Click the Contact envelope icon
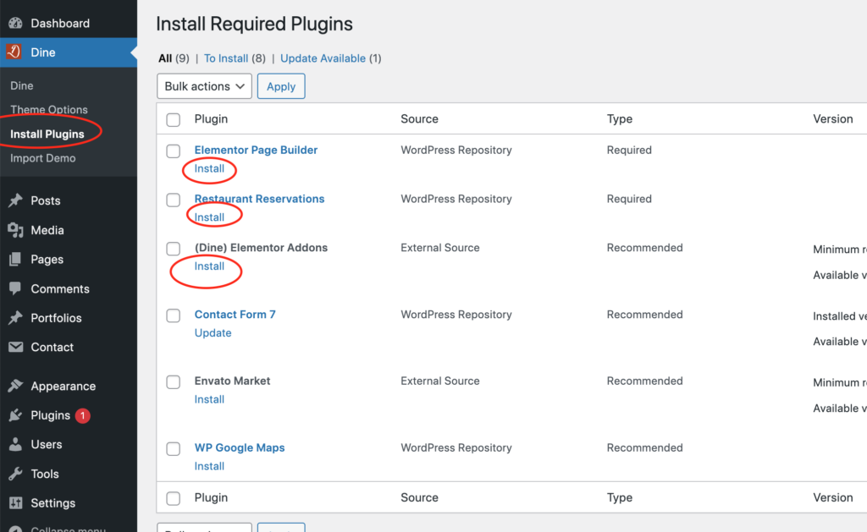Viewport: 867px width, 532px height. coord(15,347)
